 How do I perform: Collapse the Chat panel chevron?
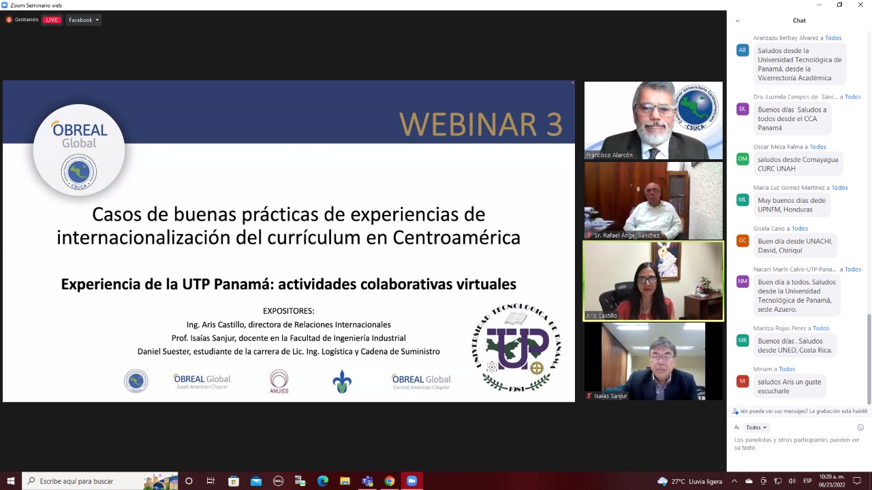pyautogui.click(x=737, y=21)
